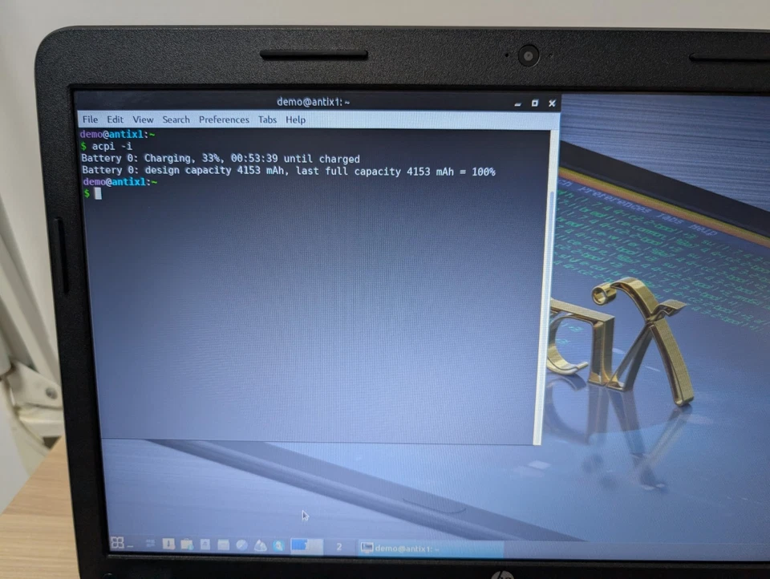Open the Preferences menu
The image size is (770, 579).
tap(224, 119)
